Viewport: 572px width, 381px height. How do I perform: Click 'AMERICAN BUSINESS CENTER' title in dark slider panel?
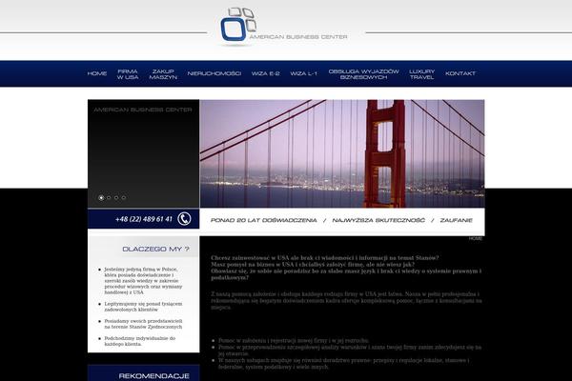point(143,110)
